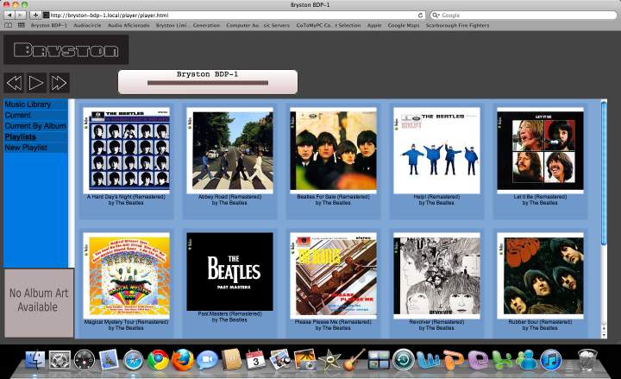Click the scrollbar down arrow in album grid
The image size is (621, 379).
pos(604,335)
